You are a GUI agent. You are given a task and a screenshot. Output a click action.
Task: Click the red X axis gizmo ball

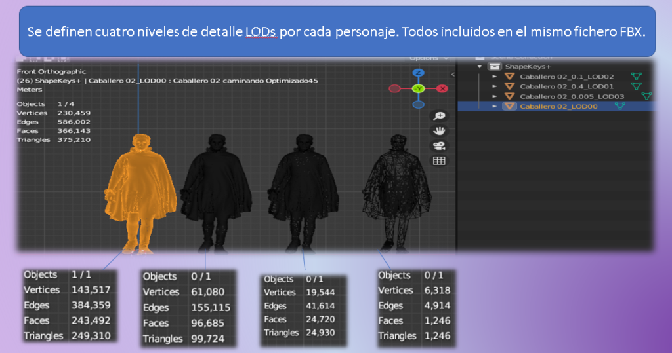[x=442, y=88]
